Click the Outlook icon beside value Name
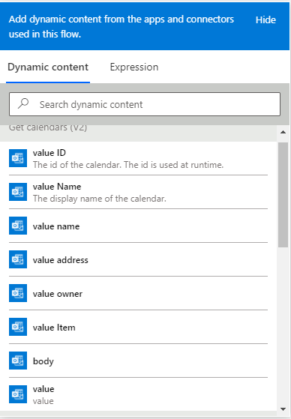This screenshot has width=291, height=419. pyautogui.click(x=18, y=192)
